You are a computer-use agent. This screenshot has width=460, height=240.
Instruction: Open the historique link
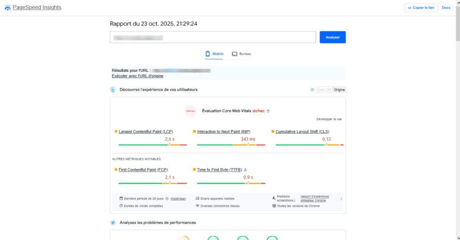tap(178, 199)
